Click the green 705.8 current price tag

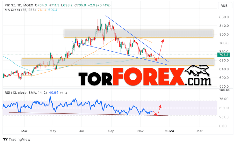pyautogui.click(x=224, y=55)
